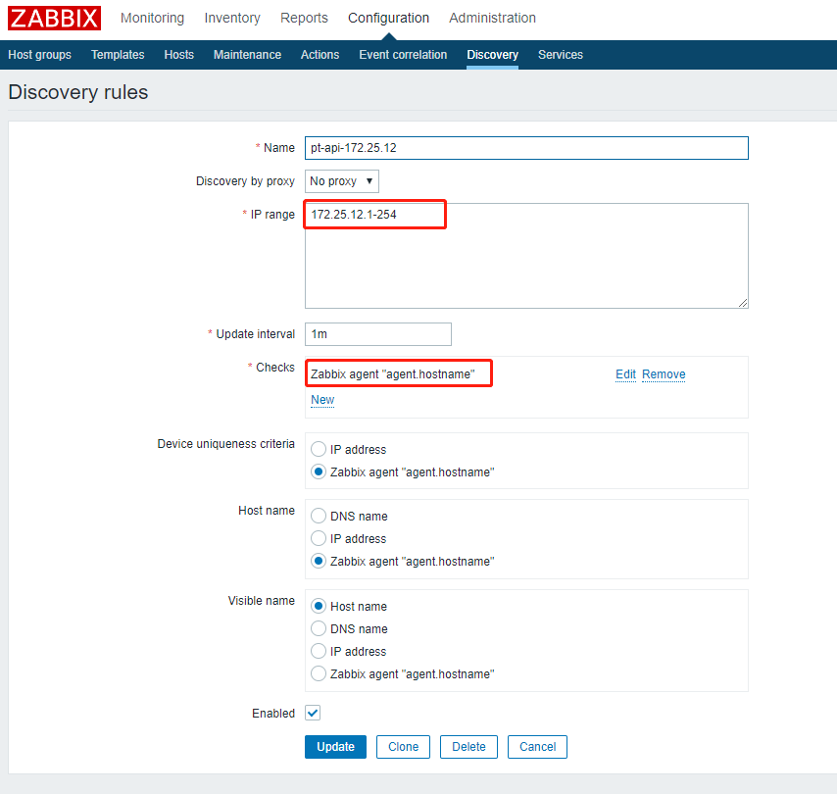The height and width of the screenshot is (794, 837).
Task: Open the Monitoring menu
Action: pyautogui.click(x=152, y=18)
